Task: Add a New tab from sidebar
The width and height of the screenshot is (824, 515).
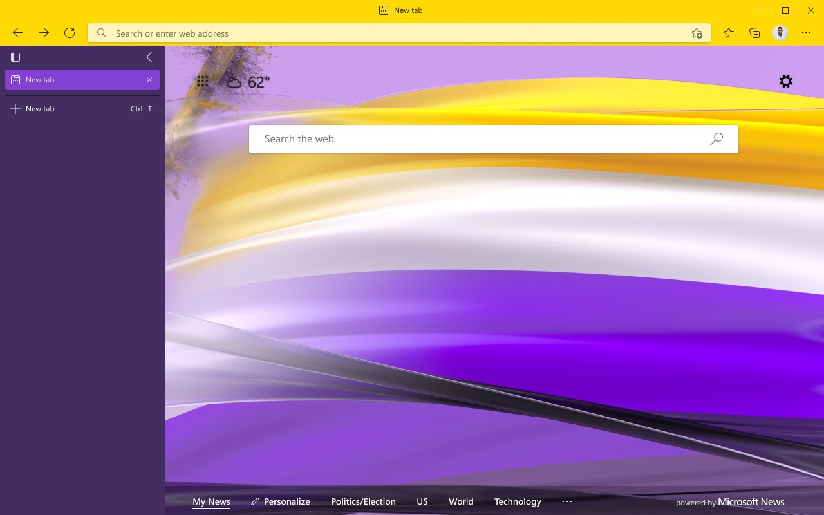Action: (82, 109)
